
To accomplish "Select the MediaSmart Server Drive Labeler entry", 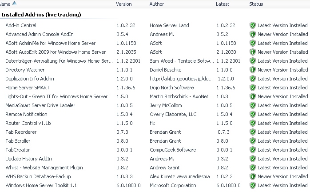I will [40, 105].
